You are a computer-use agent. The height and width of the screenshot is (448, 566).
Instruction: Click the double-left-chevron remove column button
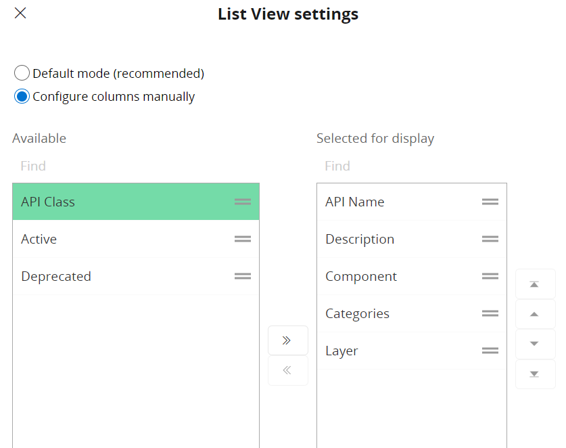pyautogui.click(x=287, y=370)
